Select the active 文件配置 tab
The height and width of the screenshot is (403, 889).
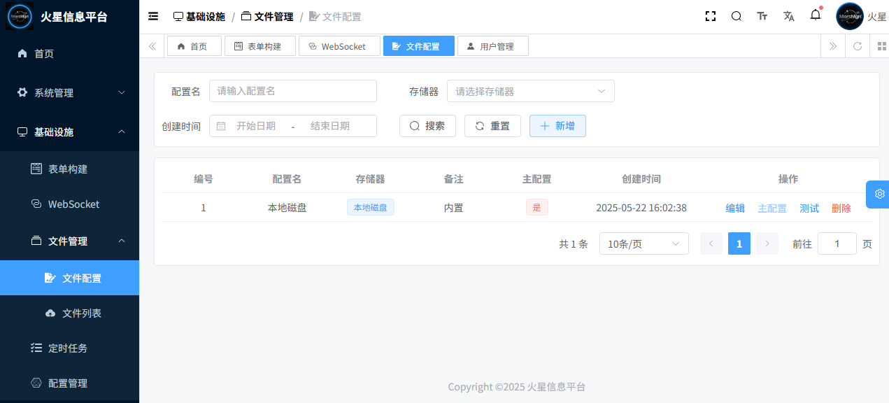click(419, 46)
